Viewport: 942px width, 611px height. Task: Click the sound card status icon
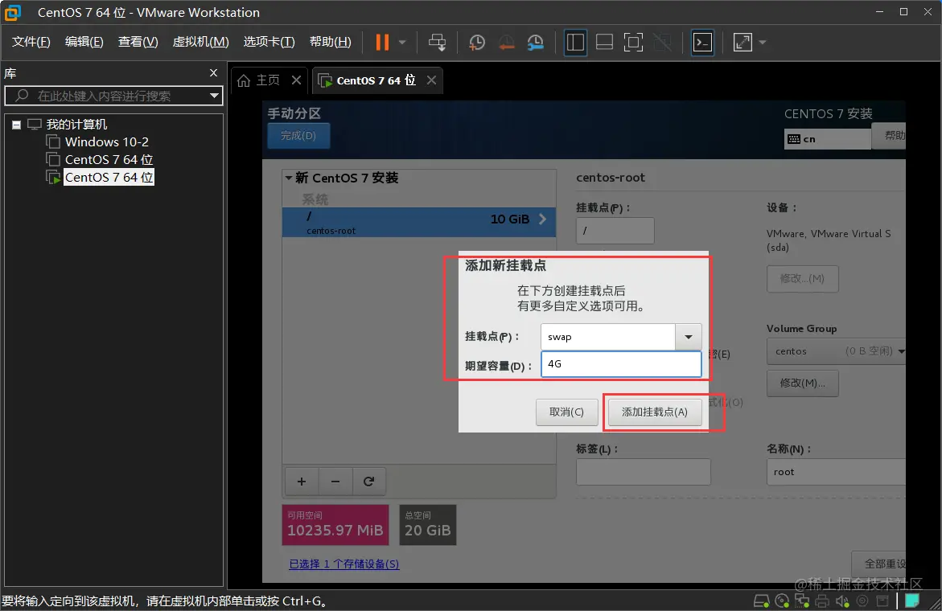point(842,601)
